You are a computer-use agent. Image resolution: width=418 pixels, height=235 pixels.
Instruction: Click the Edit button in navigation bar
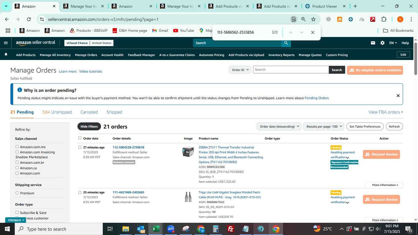[x=403, y=54]
